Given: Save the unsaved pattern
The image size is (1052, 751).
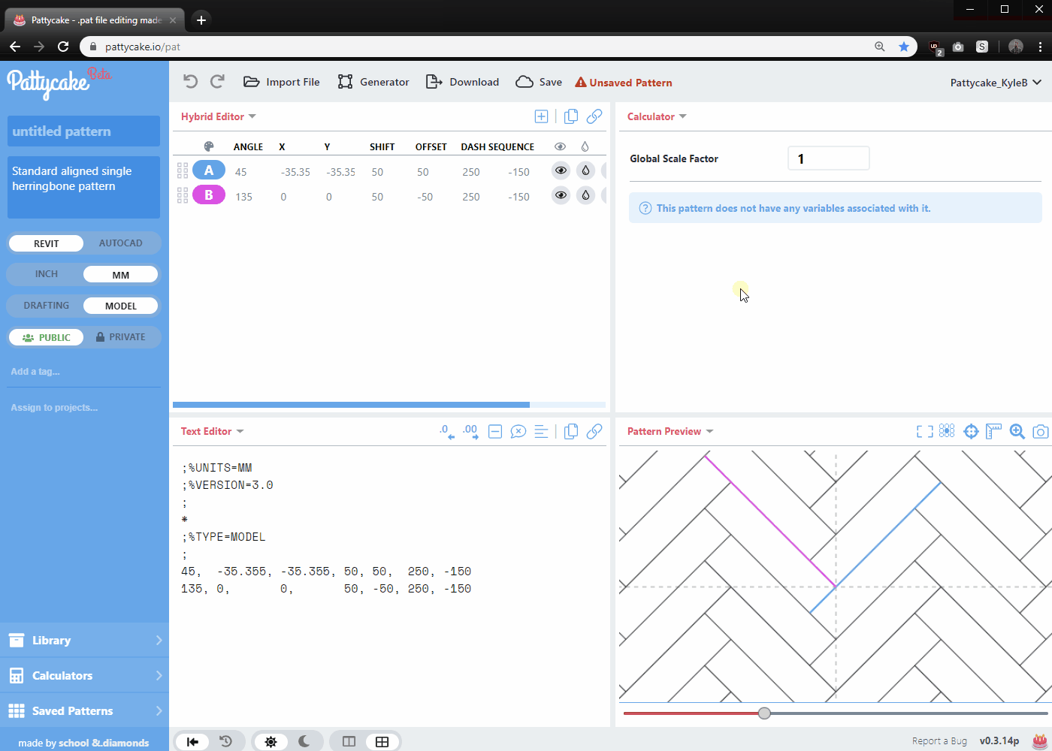Looking at the screenshot, I should 538,82.
